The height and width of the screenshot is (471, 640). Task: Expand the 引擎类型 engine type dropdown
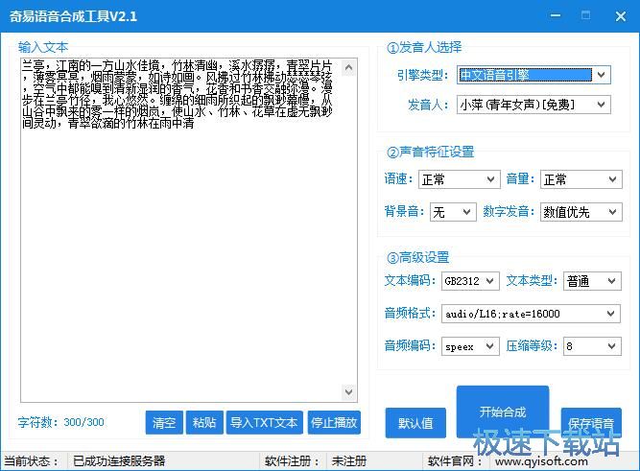coord(533,75)
